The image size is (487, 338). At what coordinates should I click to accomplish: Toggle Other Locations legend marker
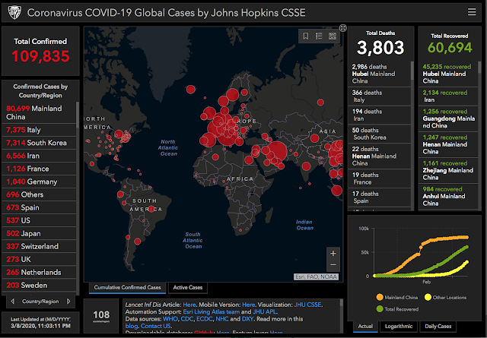pos(428,297)
